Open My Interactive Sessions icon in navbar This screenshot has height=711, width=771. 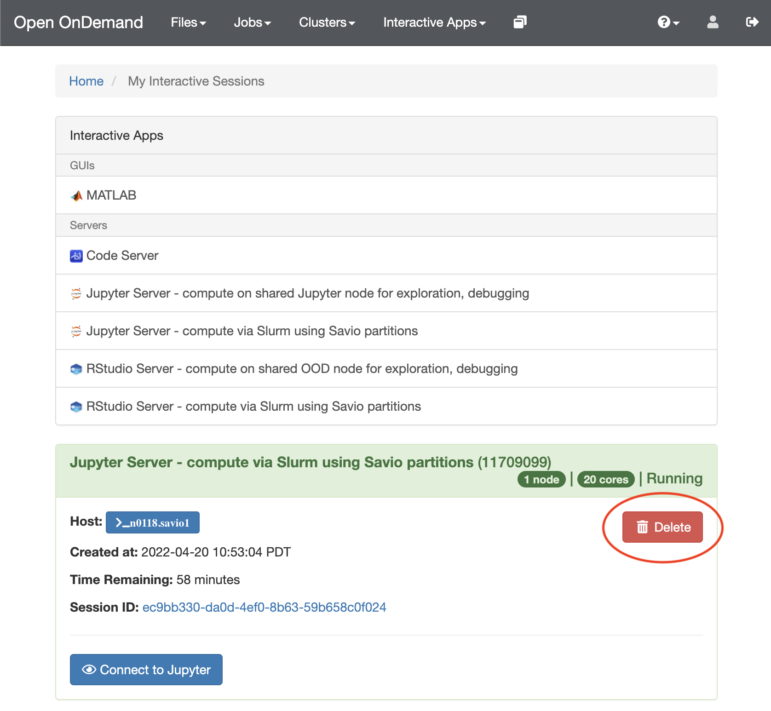coord(520,22)
